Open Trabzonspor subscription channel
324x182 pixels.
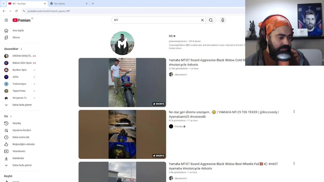point(20,84)
